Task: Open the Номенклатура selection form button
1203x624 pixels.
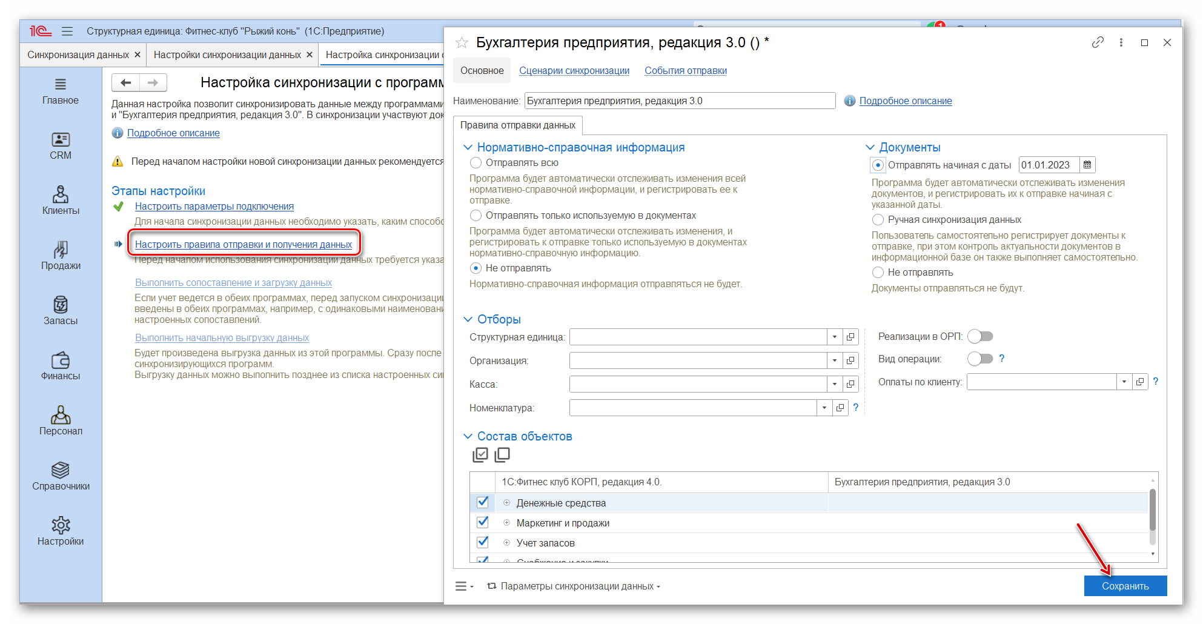Action: pos(840,408)
